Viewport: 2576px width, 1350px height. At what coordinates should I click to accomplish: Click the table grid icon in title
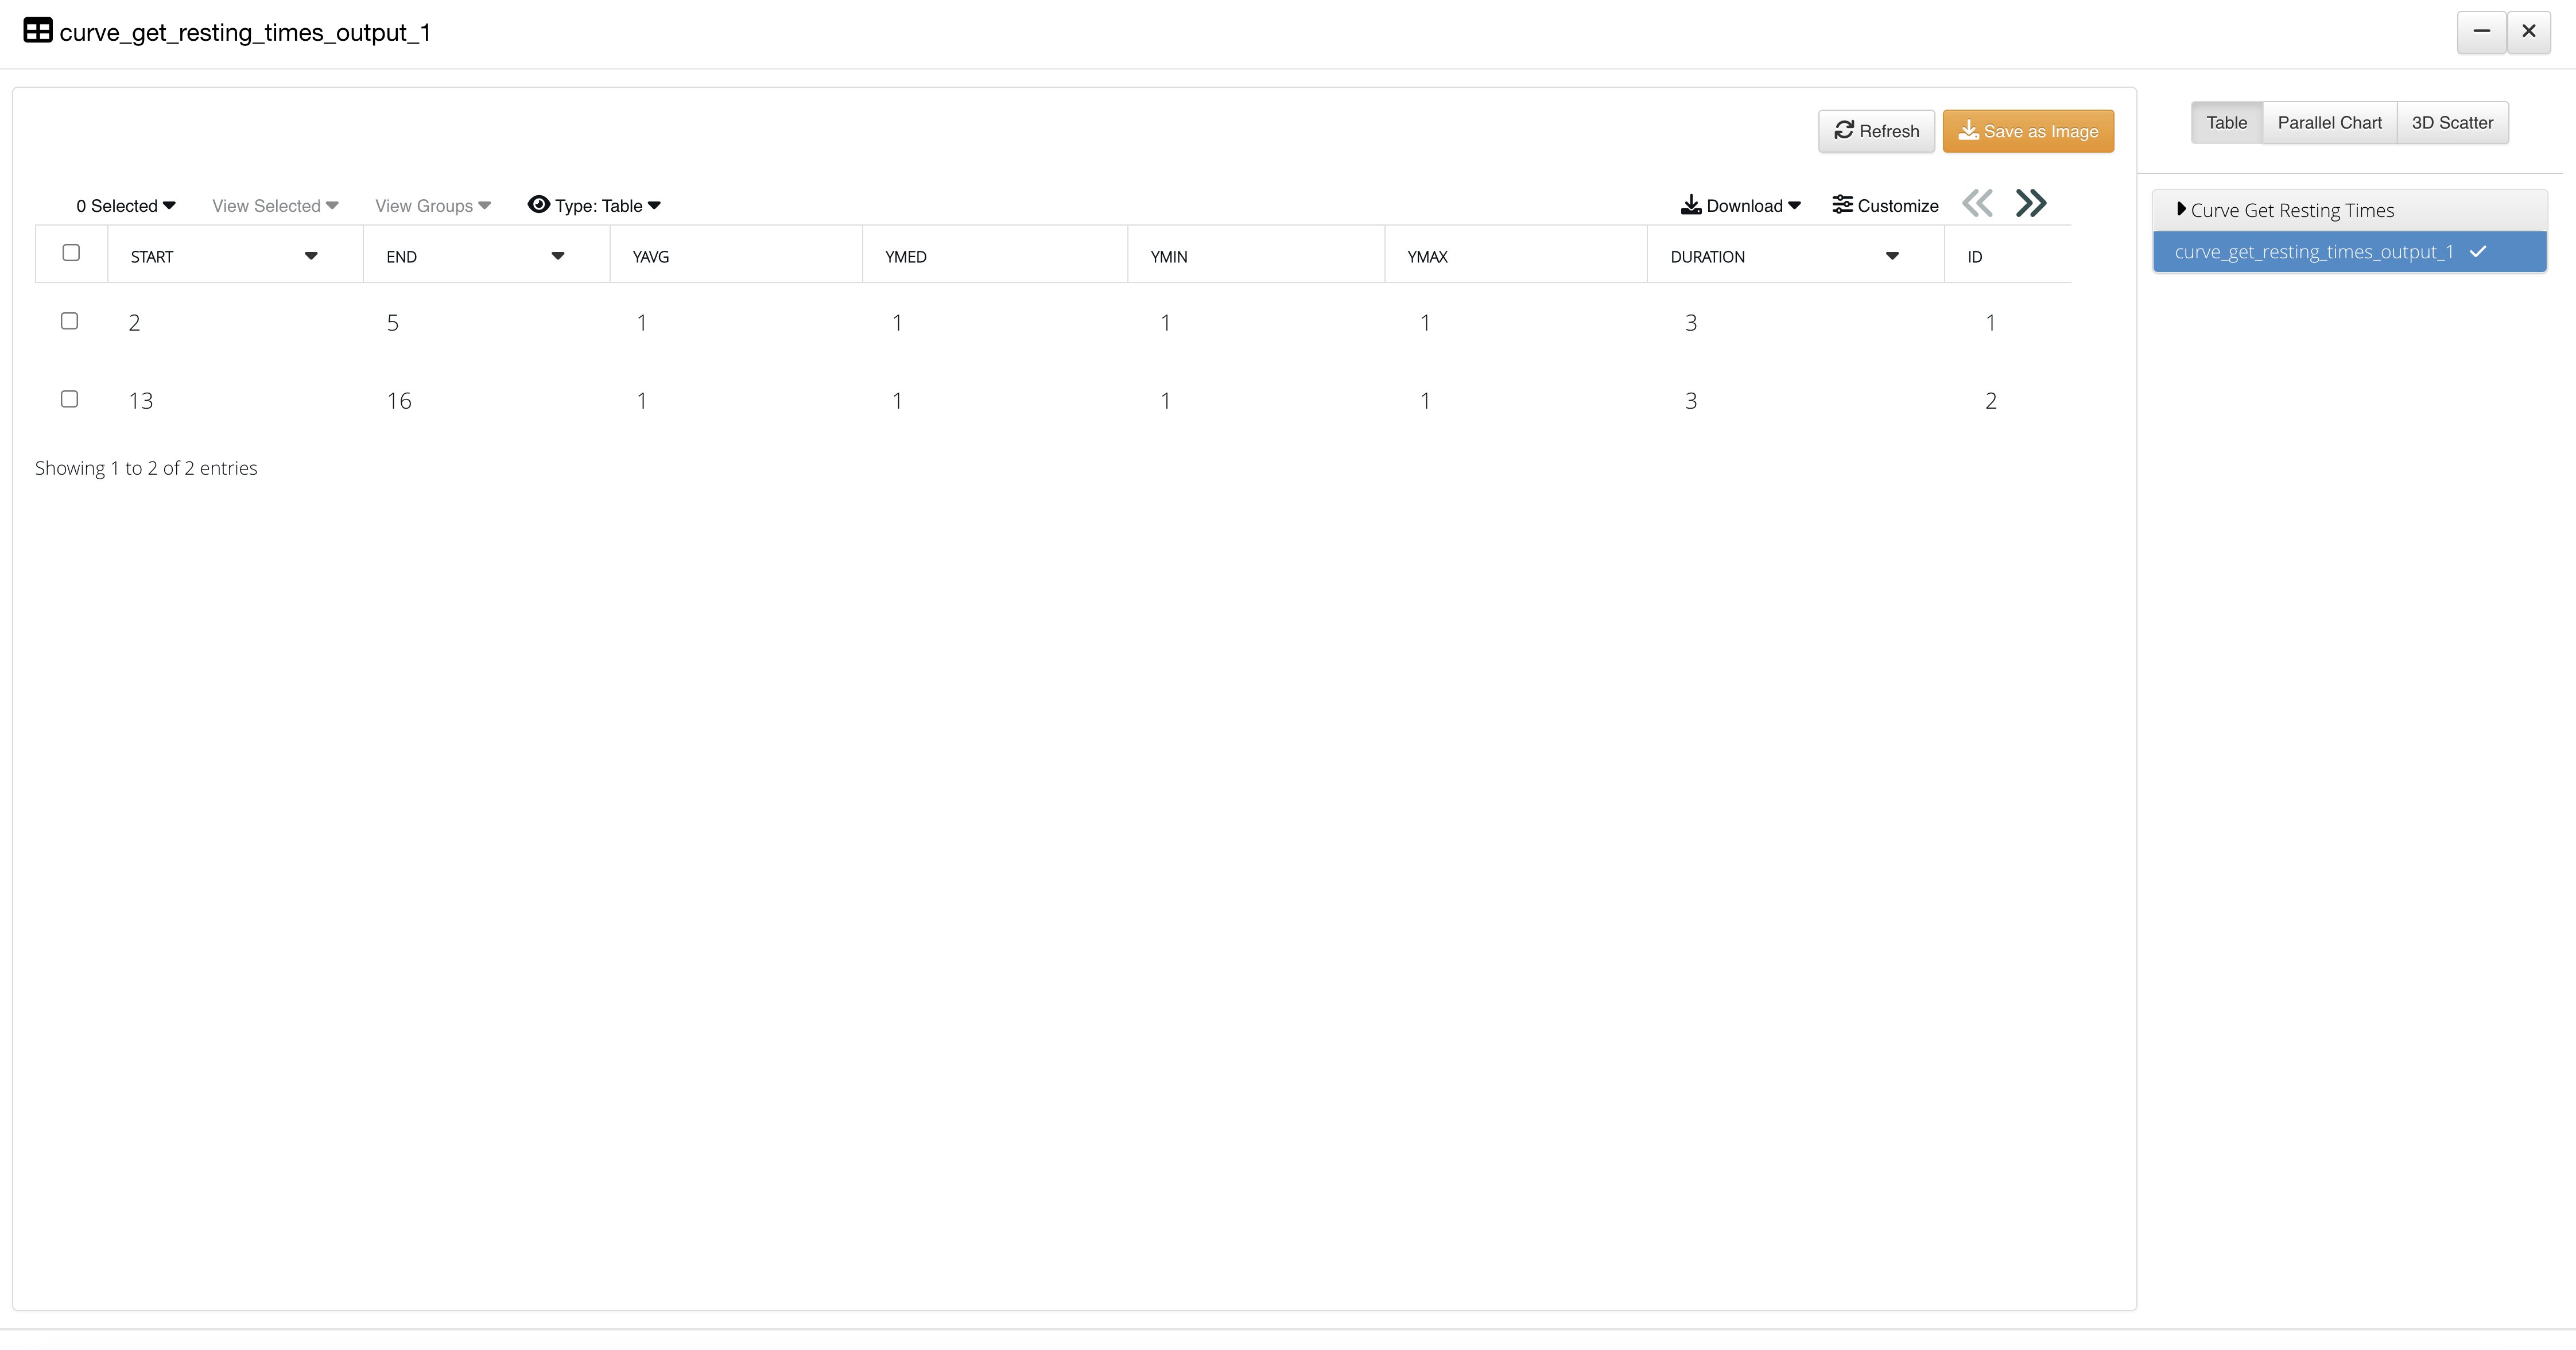click(38, 31)
